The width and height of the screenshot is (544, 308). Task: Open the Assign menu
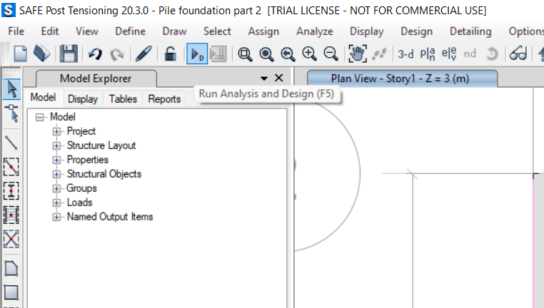click(x=263, y=31)
